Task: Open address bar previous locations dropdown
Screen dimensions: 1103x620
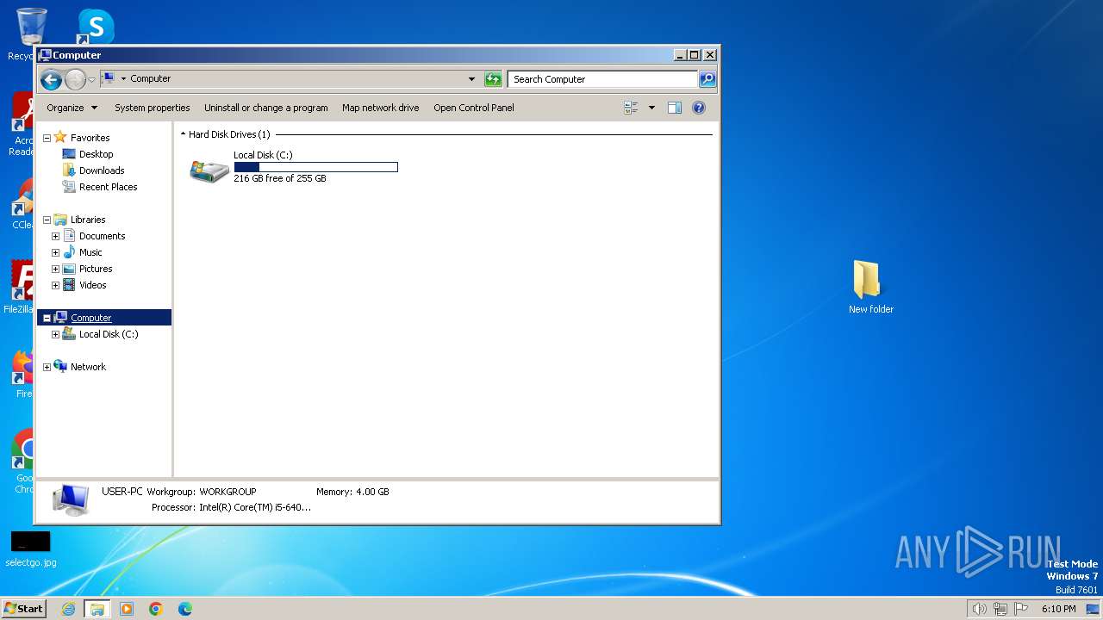Action: 471,79
